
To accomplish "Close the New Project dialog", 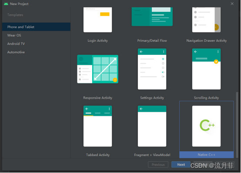I will 232,3.
